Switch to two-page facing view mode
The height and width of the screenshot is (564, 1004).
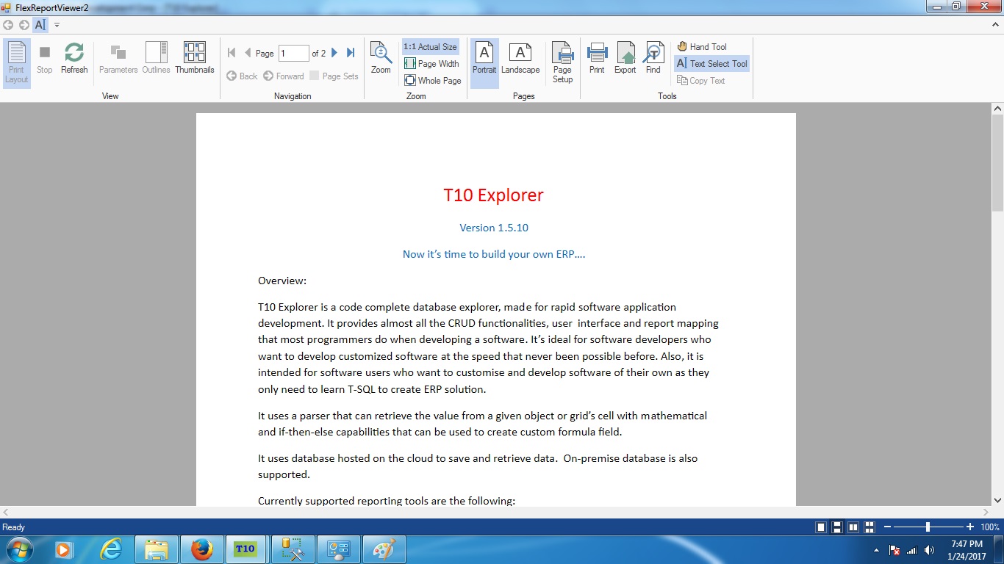(x=853, y=527)
